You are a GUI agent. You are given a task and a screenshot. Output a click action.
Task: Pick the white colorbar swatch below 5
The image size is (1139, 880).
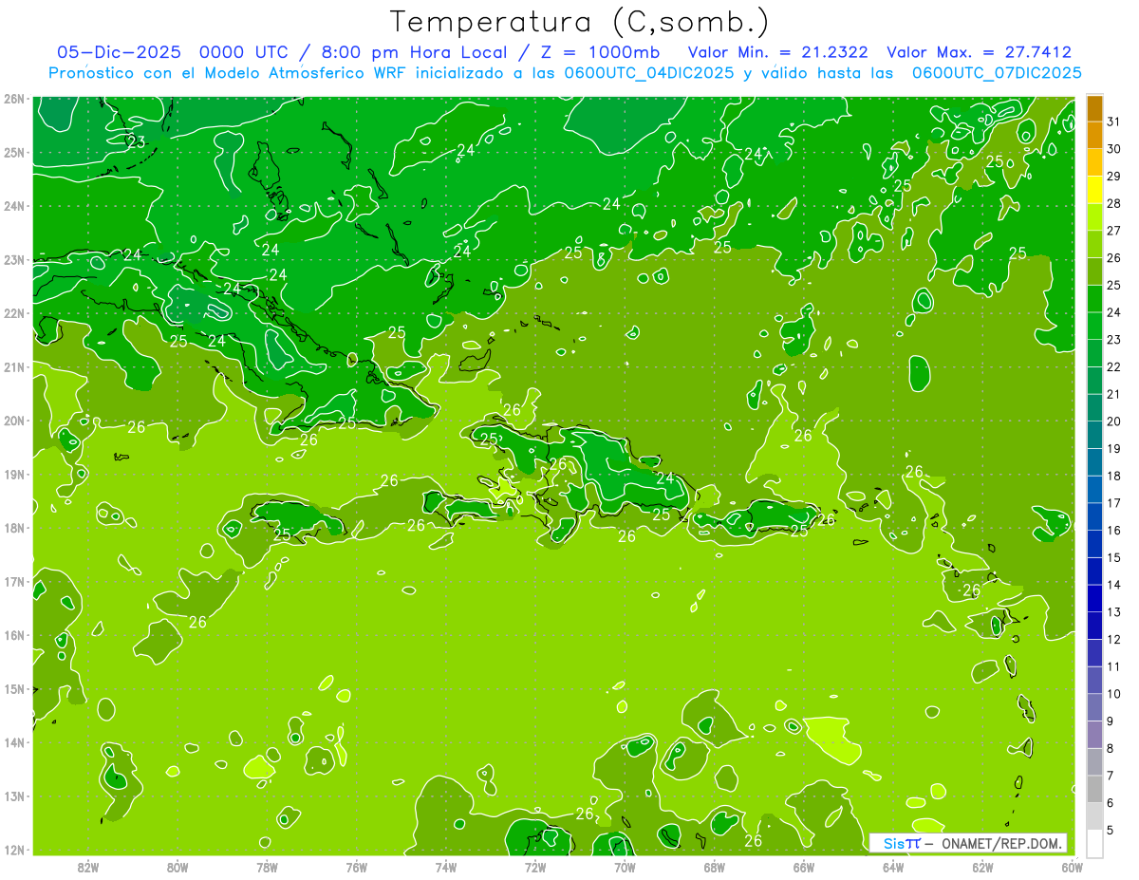[1095, 843]
